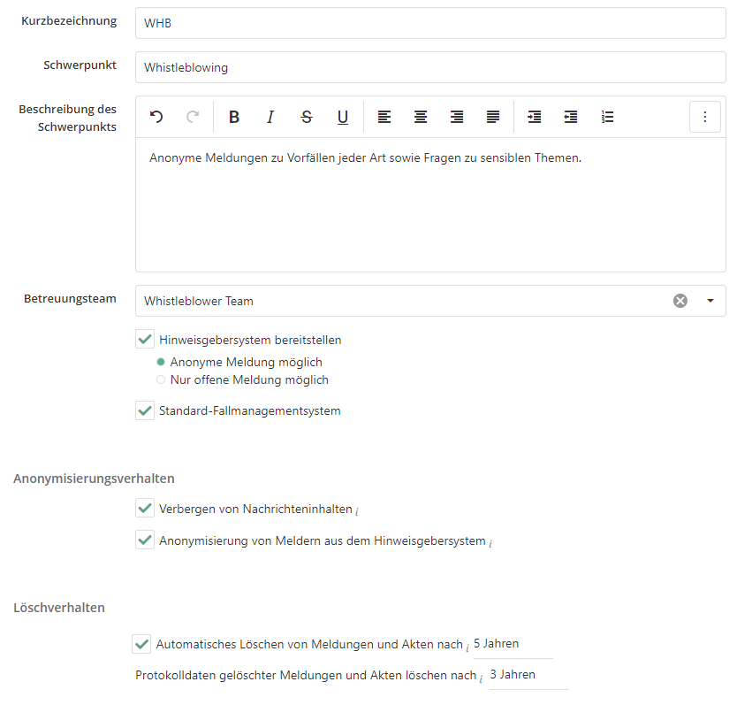Center-align the description text
Image resolution: width=737 pixels, height=705 pixels.
tap(421, 117)
